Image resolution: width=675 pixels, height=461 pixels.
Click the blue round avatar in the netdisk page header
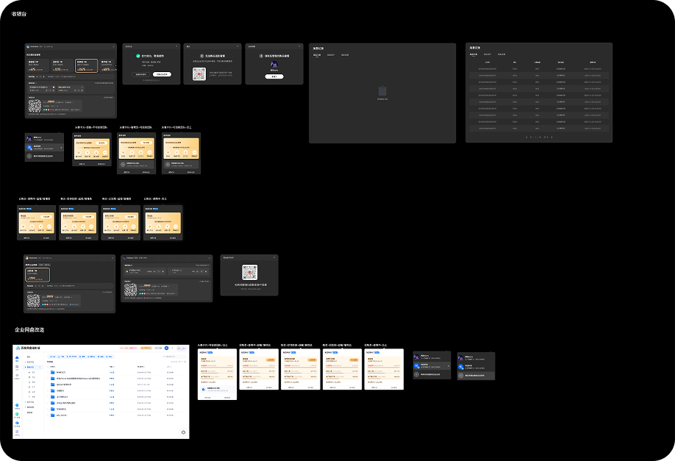(167, 349)
